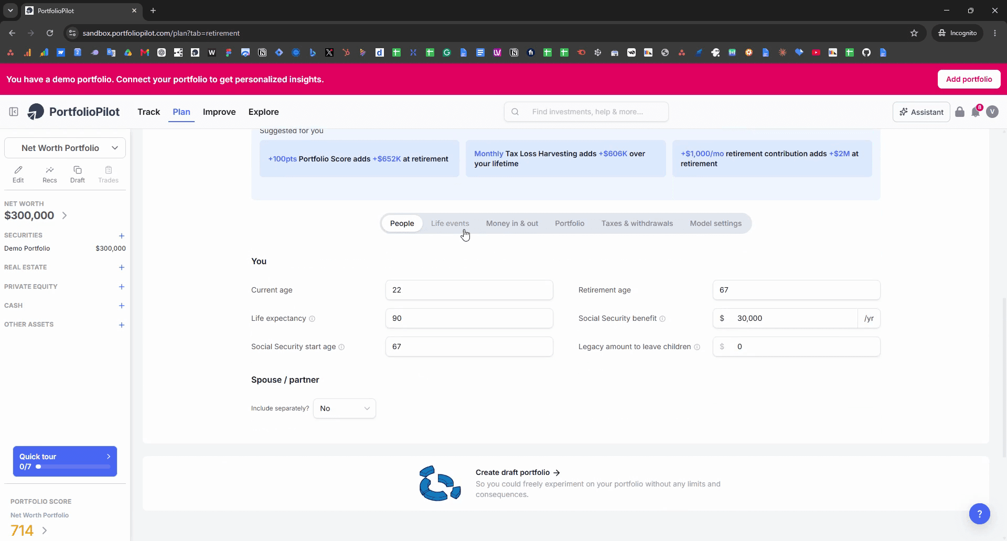
Task: Switch to Taxes & withdrawals tab
Action: tap(637, 223)
